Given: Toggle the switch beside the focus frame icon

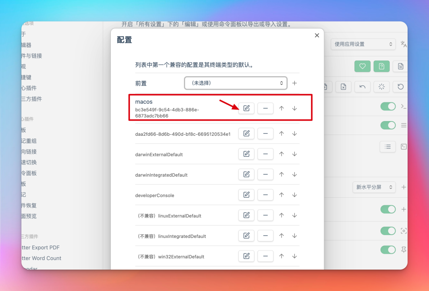Looking at the screenshot, I should point(388,231).
